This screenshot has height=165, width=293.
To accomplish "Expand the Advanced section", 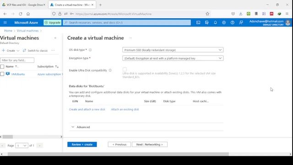I will pos(81,127).
